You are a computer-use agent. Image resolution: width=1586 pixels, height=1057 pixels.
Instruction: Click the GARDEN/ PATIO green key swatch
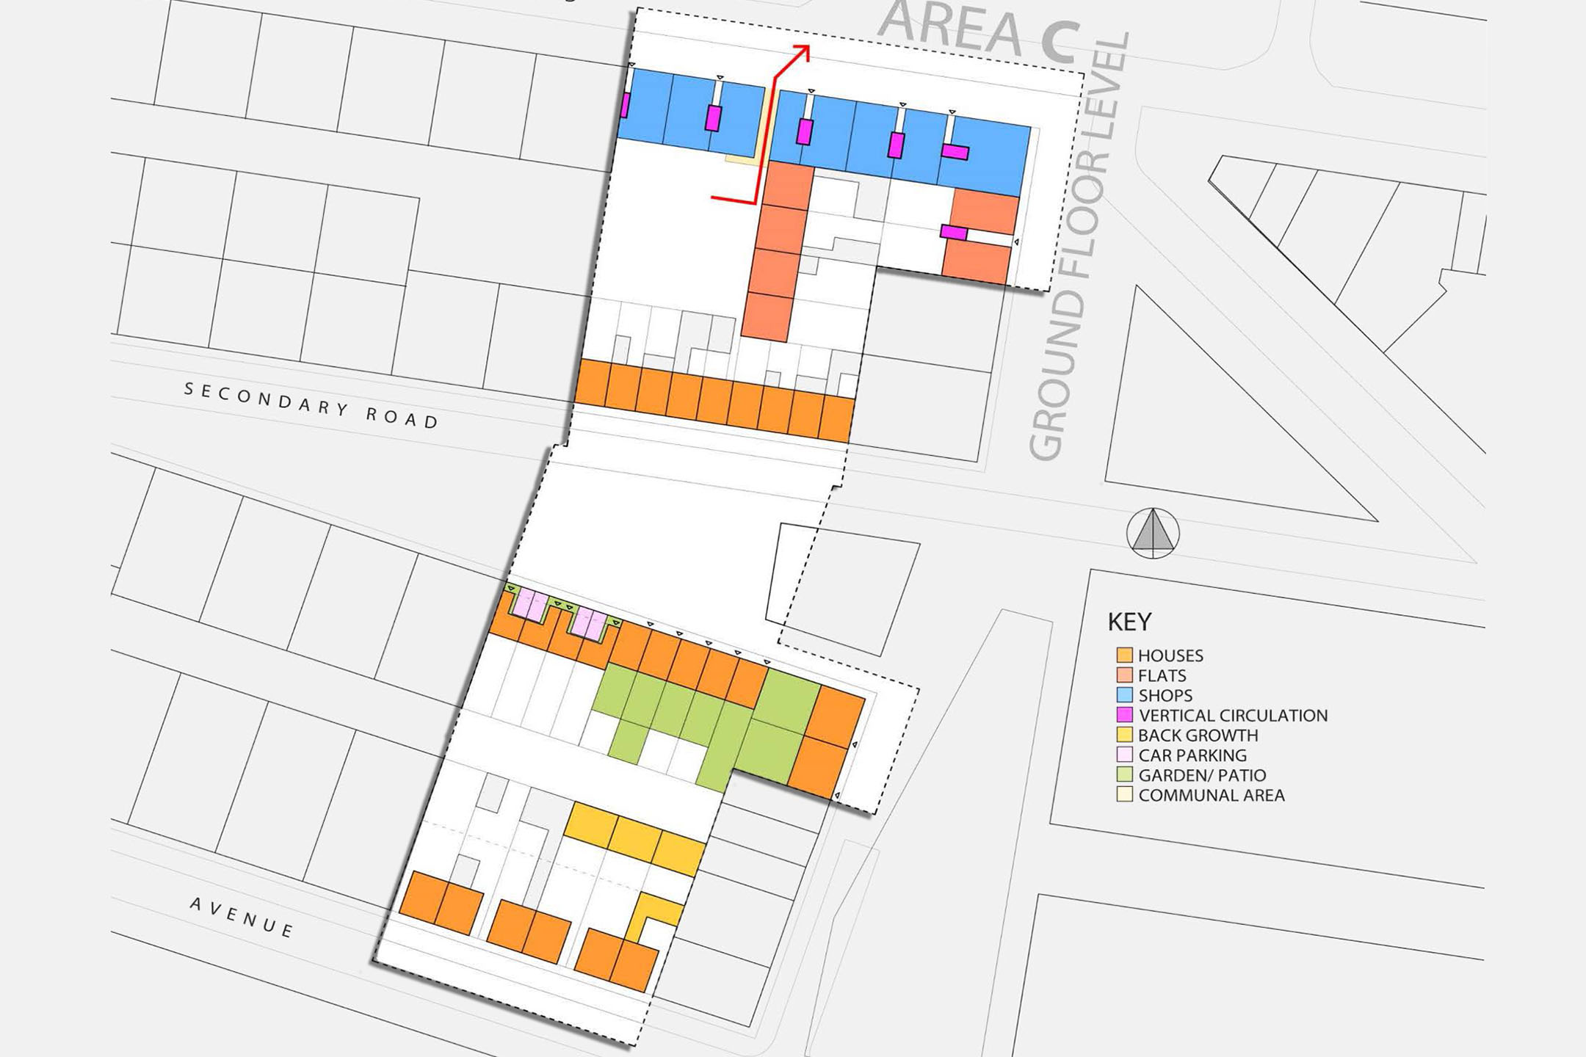tap(1124, 774)
